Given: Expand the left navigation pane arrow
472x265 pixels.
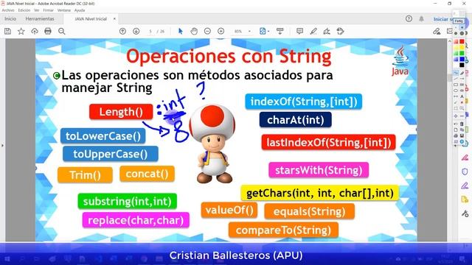Looking at the screenshot, I should pyautogui.click(x=2, y=146).
